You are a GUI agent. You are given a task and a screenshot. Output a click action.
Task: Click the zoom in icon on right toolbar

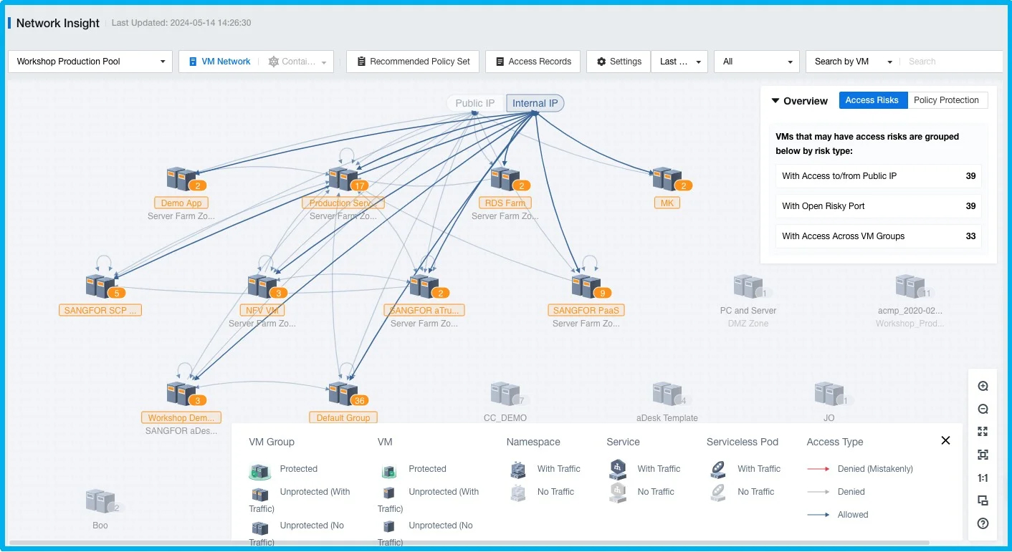pos(983,385)
